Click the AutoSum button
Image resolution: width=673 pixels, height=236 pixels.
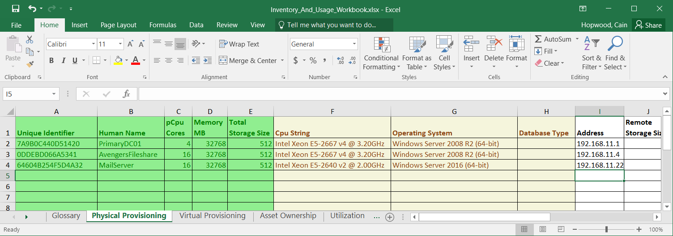tap(554, 39)
